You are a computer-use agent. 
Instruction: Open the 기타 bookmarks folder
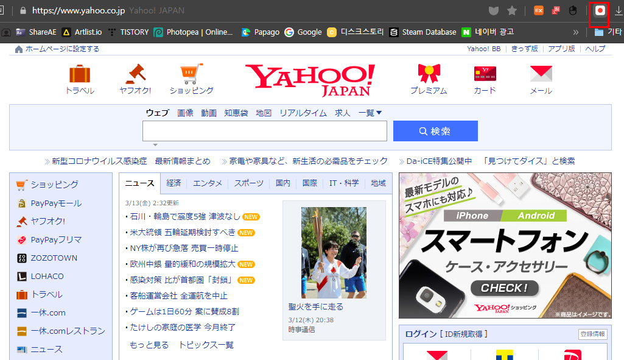coord(608,32)
